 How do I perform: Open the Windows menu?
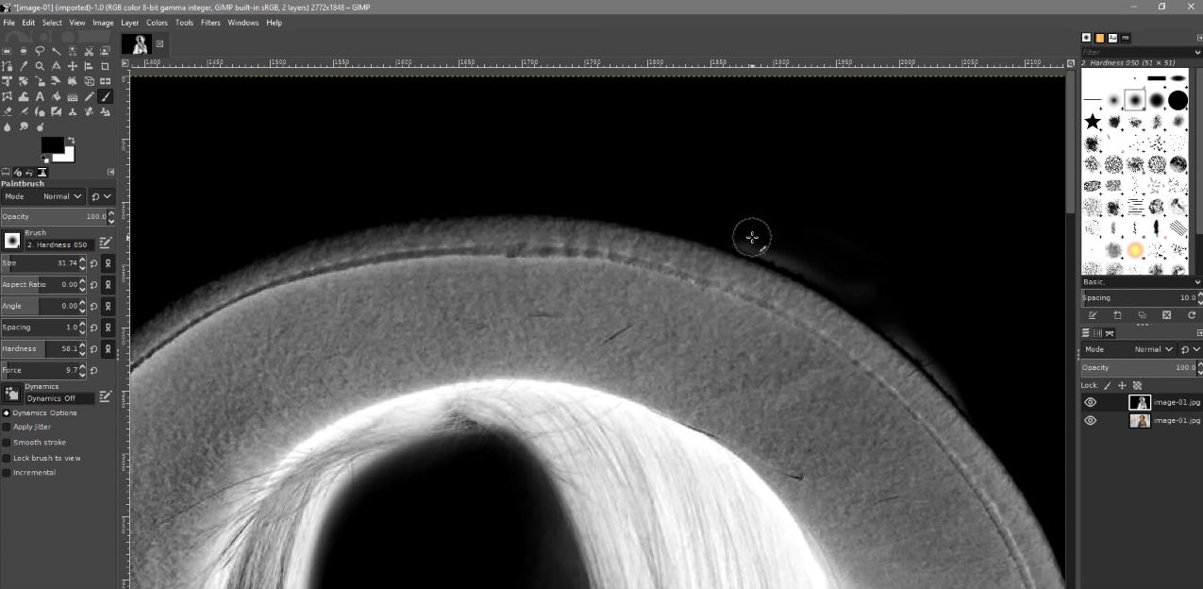click(242, 23)
